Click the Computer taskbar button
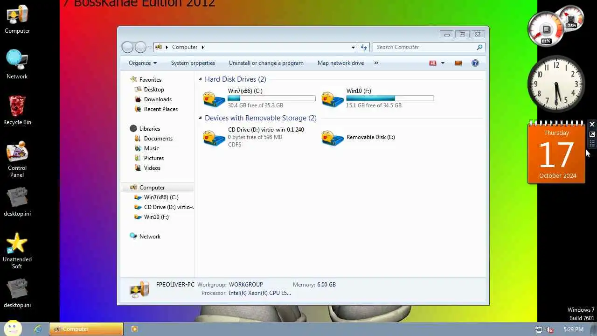The width and height of the screenshot is (597, 336). tap(86, 329)
